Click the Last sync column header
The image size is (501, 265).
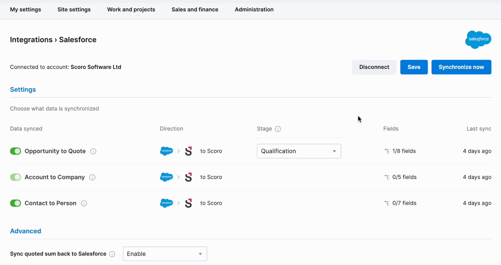[x=479, y=129]
